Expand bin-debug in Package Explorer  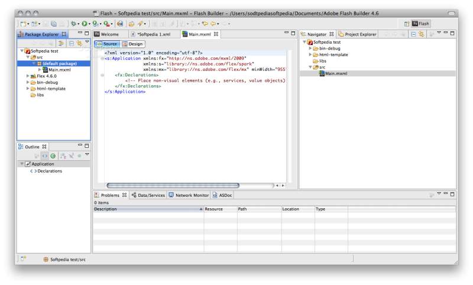(x=28, y=82)
